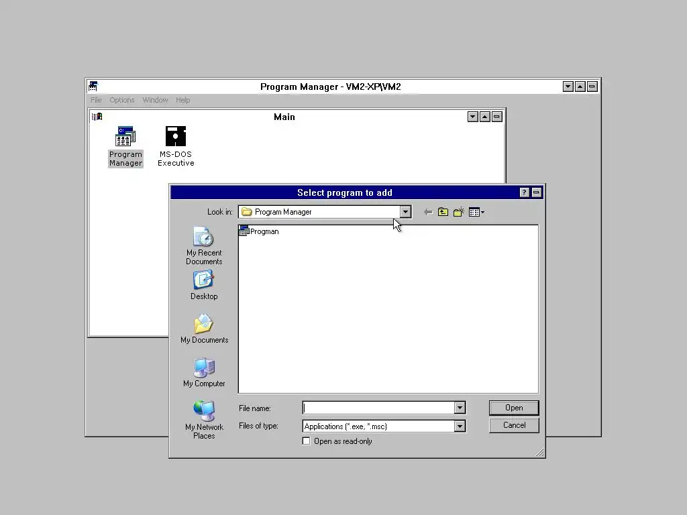Toggle the Open as read-only checkbox
The image size is (687, 515).
click(x=306, y=441)
